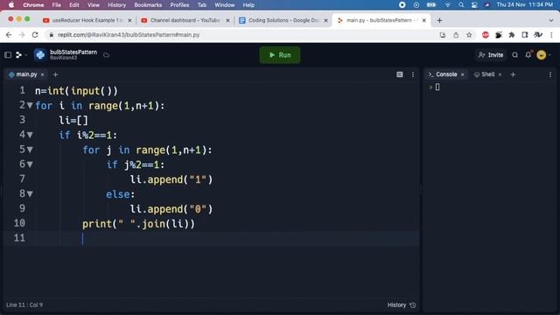Click the Line 11 : Col 9 status
The image size is (560, 315).
pos(24,305)
